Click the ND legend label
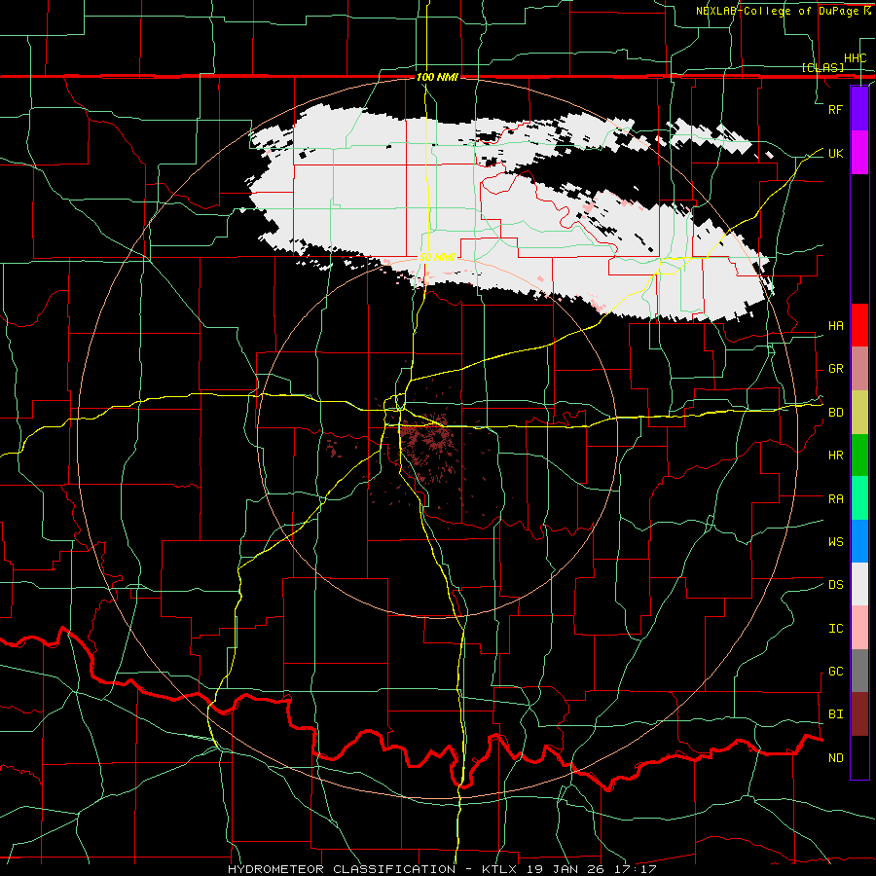The image size is (876, 876). 835,758
